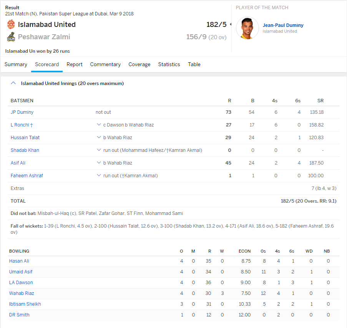
Task: Collapse the Islamabad United Innings section
Action: (x=13, y=83)
